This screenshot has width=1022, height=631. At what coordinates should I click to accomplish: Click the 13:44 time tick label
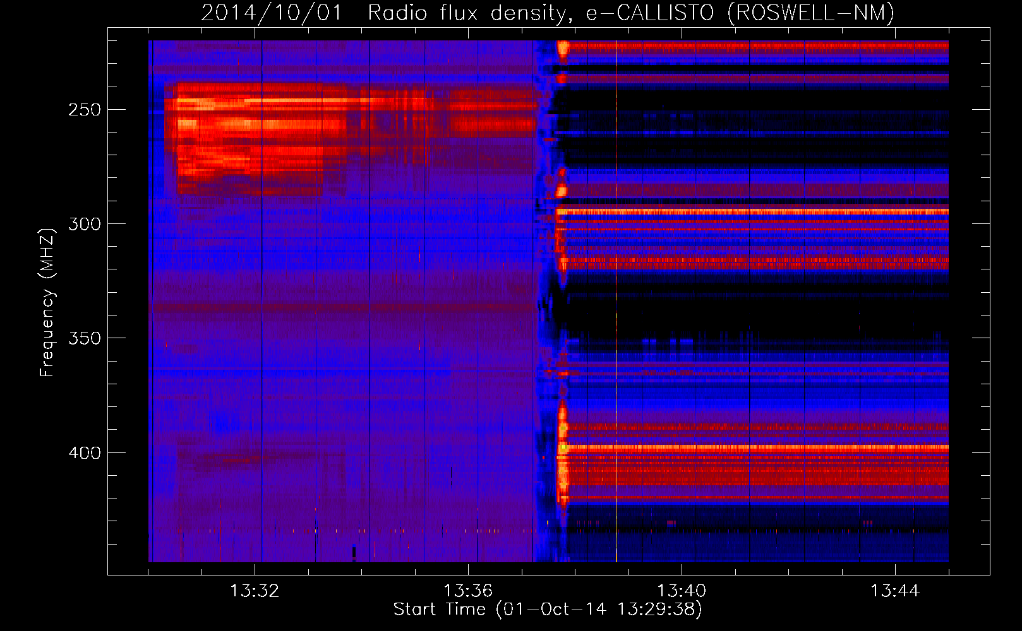click(x=895, y=591)
